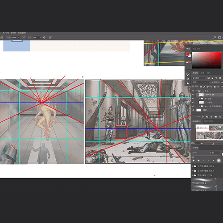Open the 도움말(H) menu
The width and height of the screenshot is (223, 223).
(22, 33)
